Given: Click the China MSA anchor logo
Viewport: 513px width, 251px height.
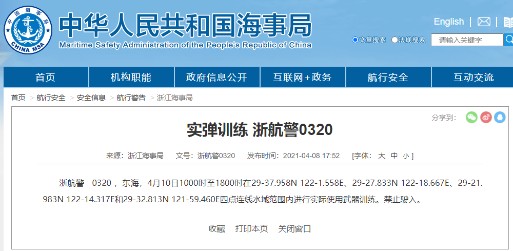Looking at the screenshot, I should click(x=28, y=30).
